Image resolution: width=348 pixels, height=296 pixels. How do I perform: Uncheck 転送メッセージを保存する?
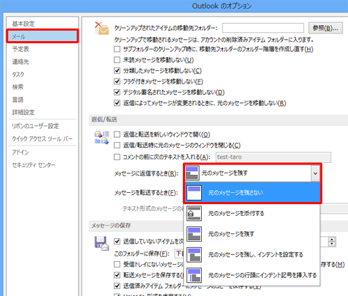click(x=117, y=275)
